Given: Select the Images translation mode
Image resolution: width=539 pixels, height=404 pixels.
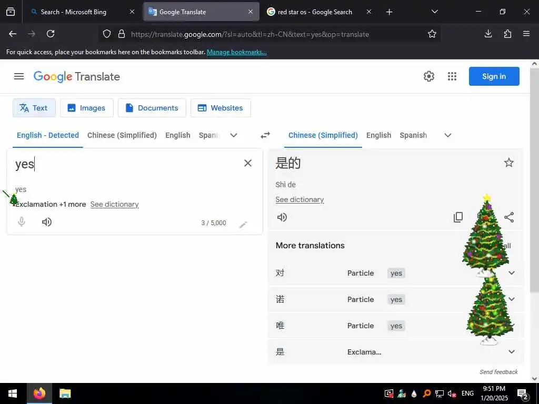Looking at the screenshot, I should [x=87, y=108].
